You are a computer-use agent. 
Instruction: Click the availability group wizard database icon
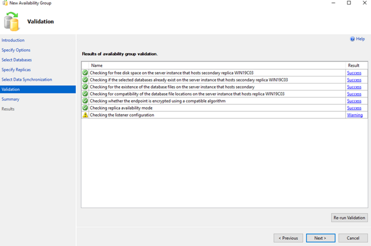tap(11, 21)
